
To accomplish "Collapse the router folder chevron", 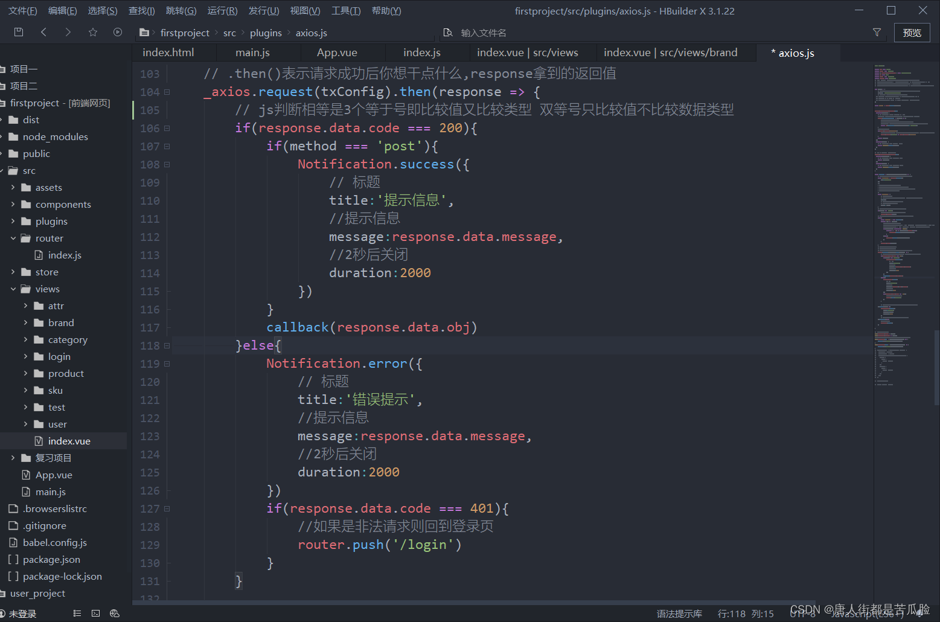I will click(x=13, y=238).
